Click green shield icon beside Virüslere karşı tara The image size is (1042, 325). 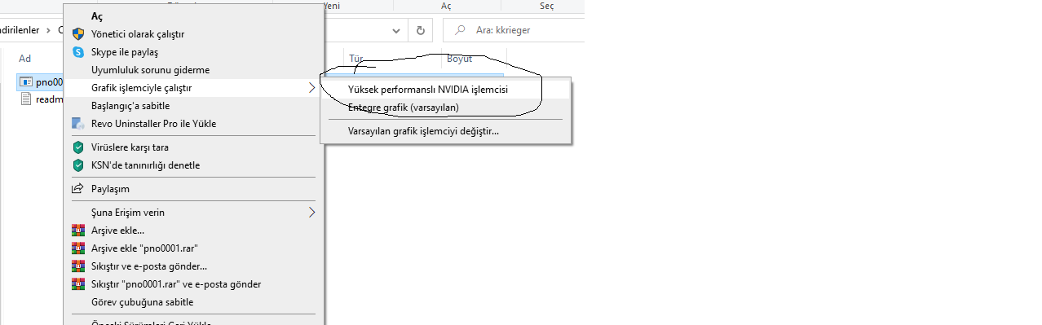tap(78, 147)
